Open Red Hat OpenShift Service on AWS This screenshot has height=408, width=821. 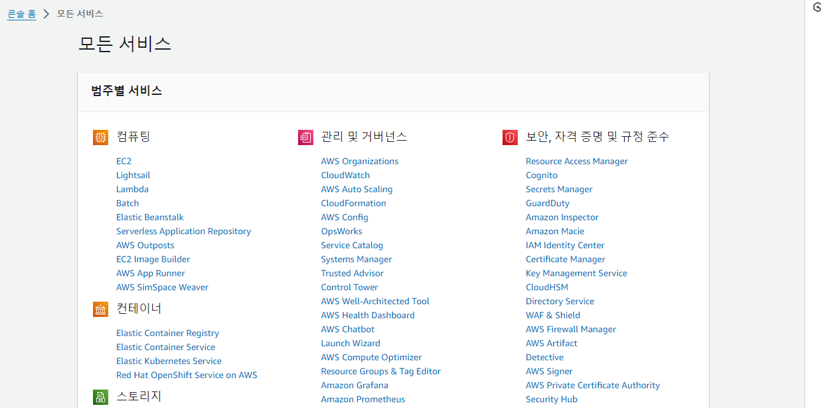click(187, 375)
